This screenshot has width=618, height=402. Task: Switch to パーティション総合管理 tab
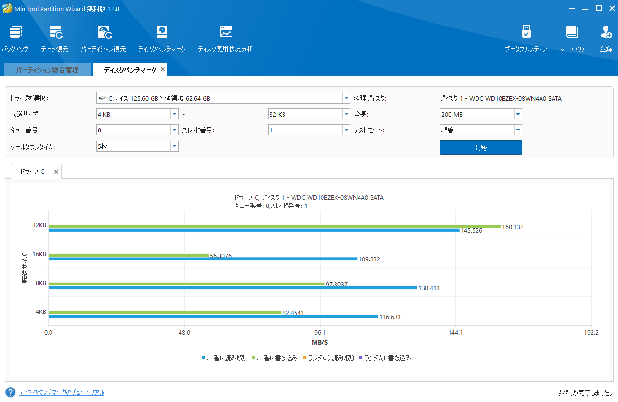tap(47, 70)
